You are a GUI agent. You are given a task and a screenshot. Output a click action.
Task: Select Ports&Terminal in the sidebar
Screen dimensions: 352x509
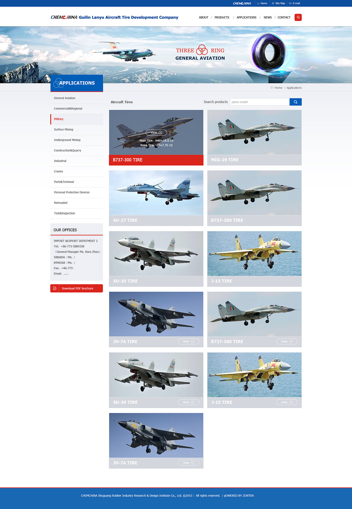tap(77, 182)
